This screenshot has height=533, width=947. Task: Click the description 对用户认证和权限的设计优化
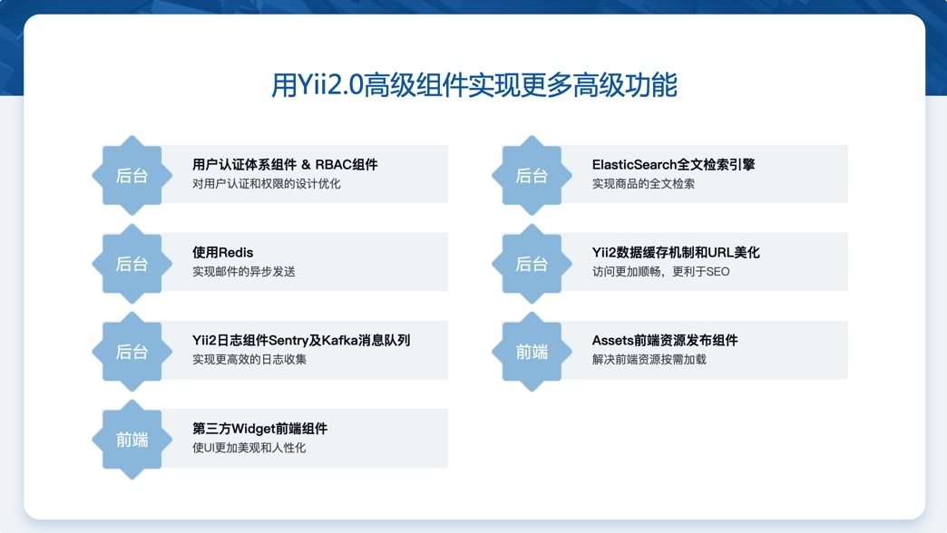[267, 183]
